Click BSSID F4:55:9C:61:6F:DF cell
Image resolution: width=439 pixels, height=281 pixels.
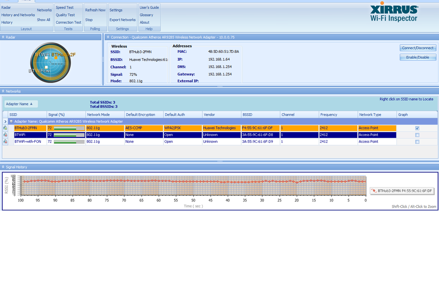pyautogui.click(x=261, y=128)
